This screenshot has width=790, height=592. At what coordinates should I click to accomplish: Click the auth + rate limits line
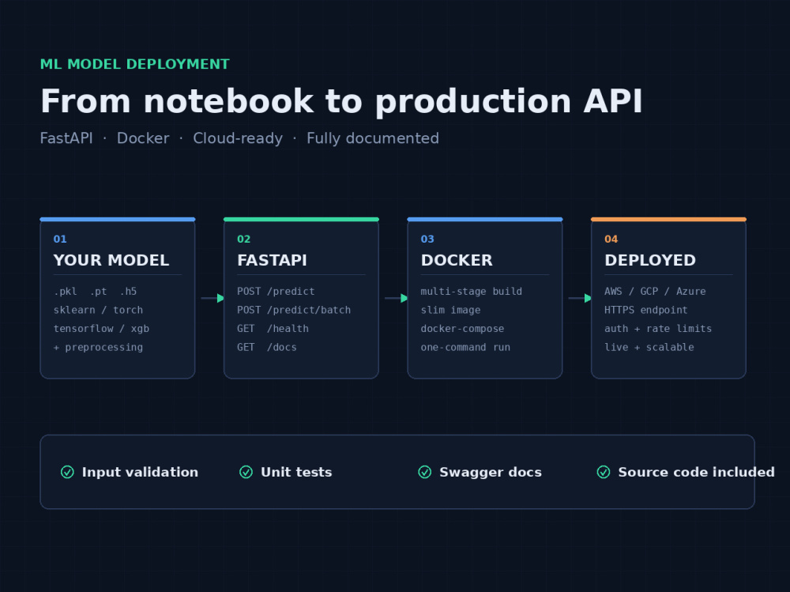(x=658, y=329)
